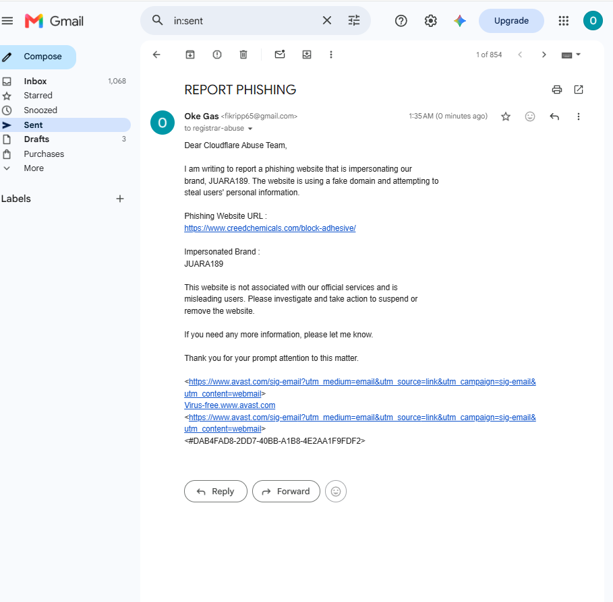Screen dimensions: 613x602
Task: Create a new label with plus icon
Action: pyautogui.click(x=120, y=199)
